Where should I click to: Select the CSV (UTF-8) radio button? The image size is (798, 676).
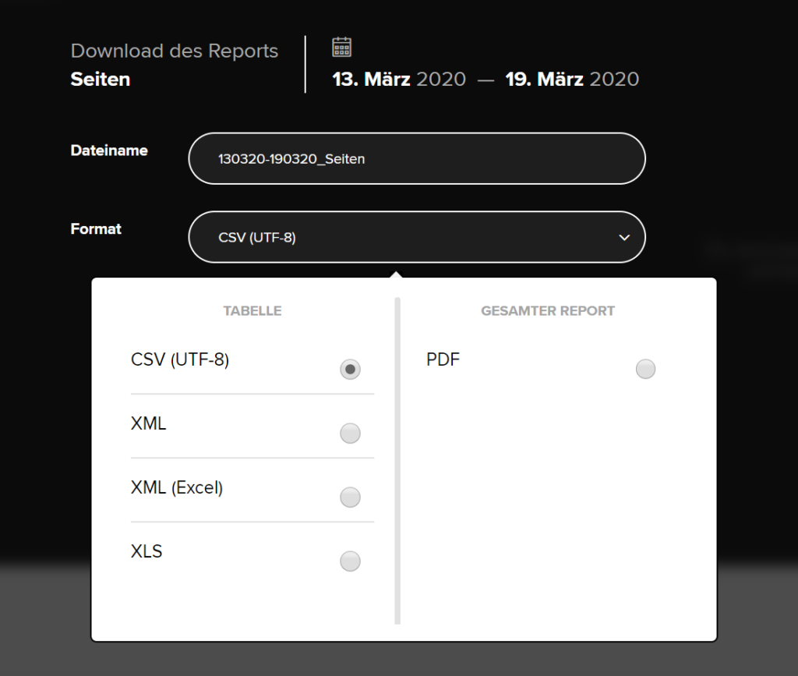350,369
